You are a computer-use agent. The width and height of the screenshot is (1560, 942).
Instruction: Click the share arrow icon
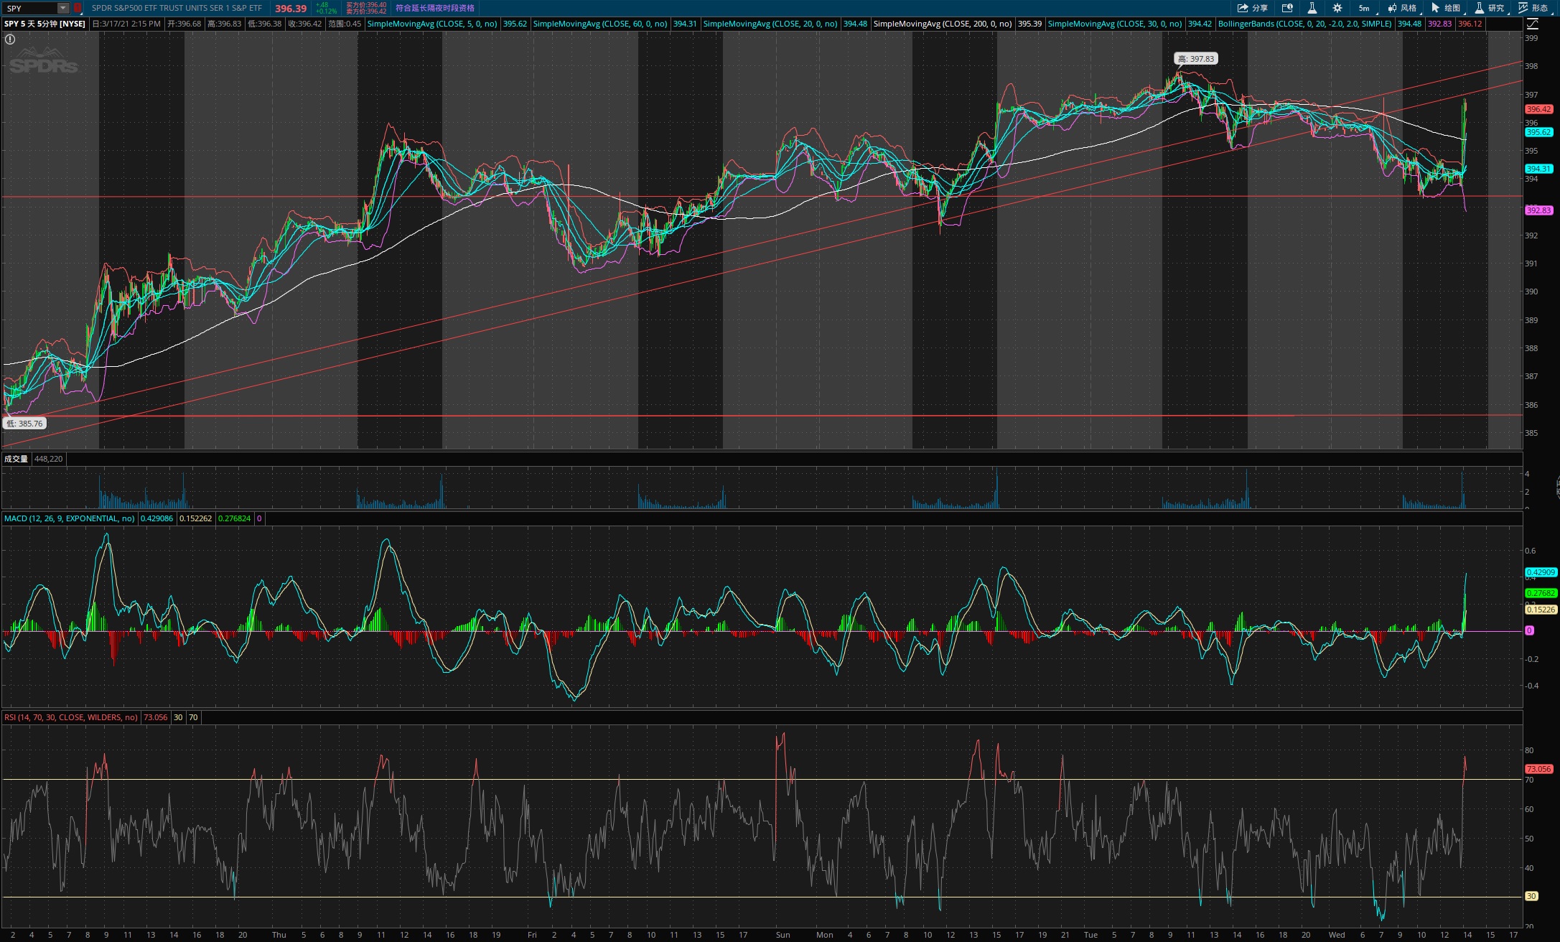[1243, 8]
